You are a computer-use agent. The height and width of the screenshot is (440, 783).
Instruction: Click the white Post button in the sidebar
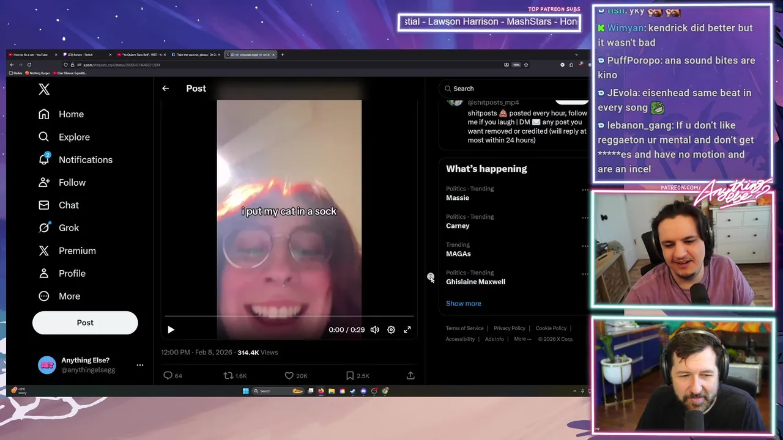(x=85, y=323)
